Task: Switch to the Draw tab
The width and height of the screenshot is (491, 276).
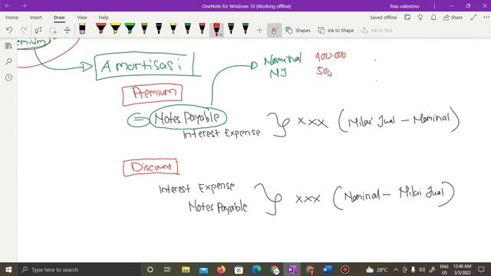Action: [59, 18]
